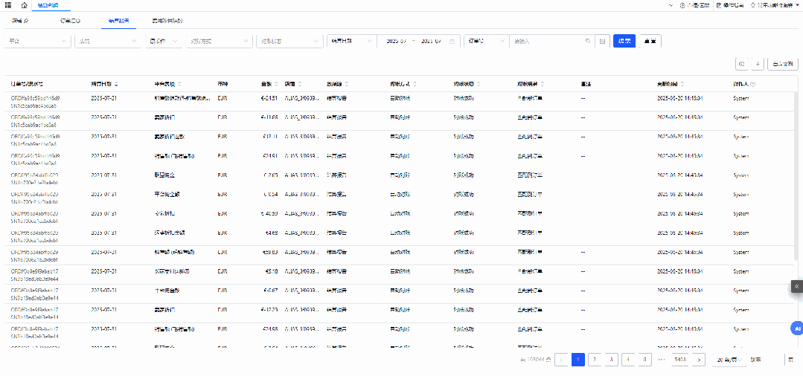The height and width of the screenshot is (376, 803).
Task: Click the 重置 reset button
Action: point(650,42)
